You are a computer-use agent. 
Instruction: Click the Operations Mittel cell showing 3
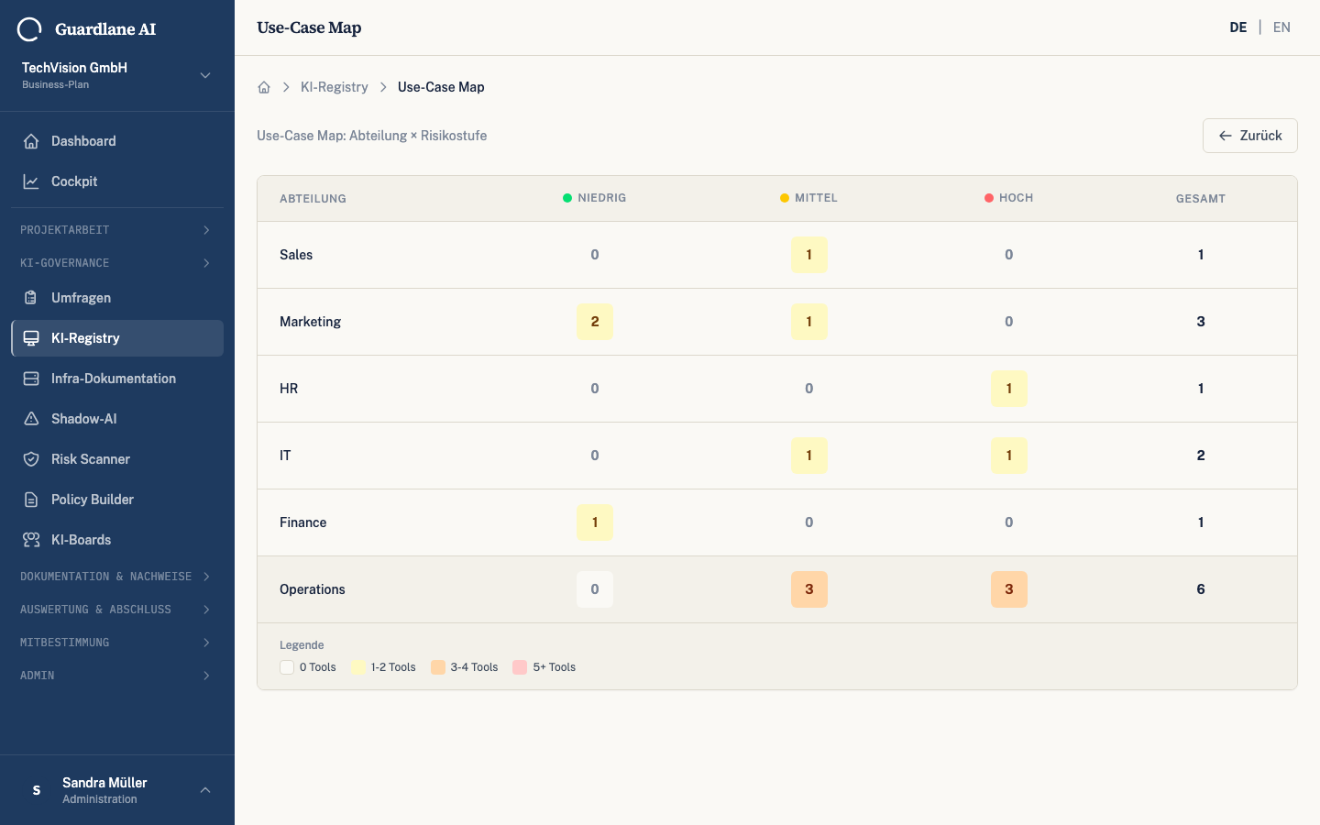(x=809, y=589)
